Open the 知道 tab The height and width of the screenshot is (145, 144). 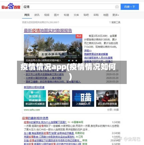(x=67, y=15)
